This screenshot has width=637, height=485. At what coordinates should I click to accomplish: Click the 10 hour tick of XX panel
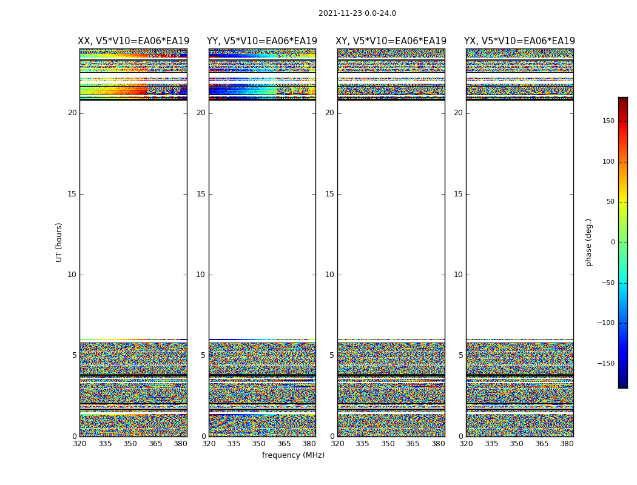pos(72,275)
